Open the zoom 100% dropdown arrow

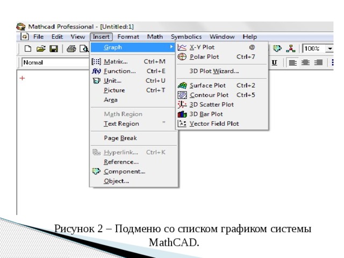tap(329, 48)
